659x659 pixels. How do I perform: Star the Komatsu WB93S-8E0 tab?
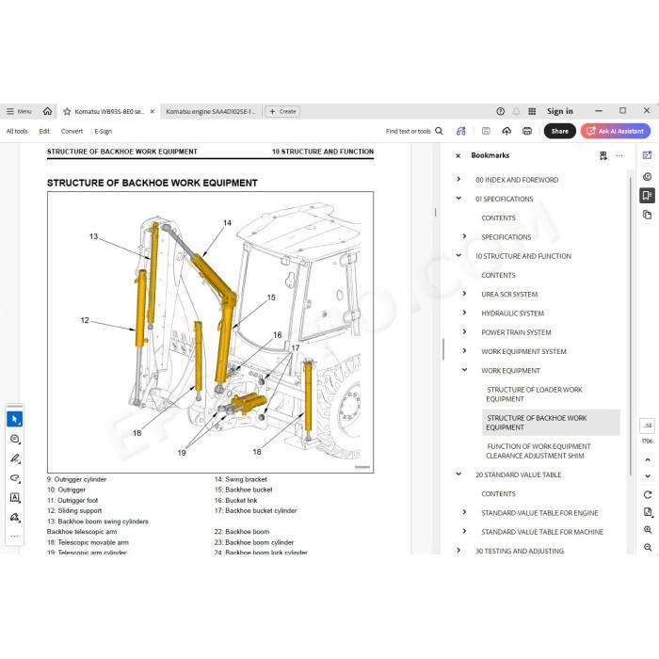(67, 112)
